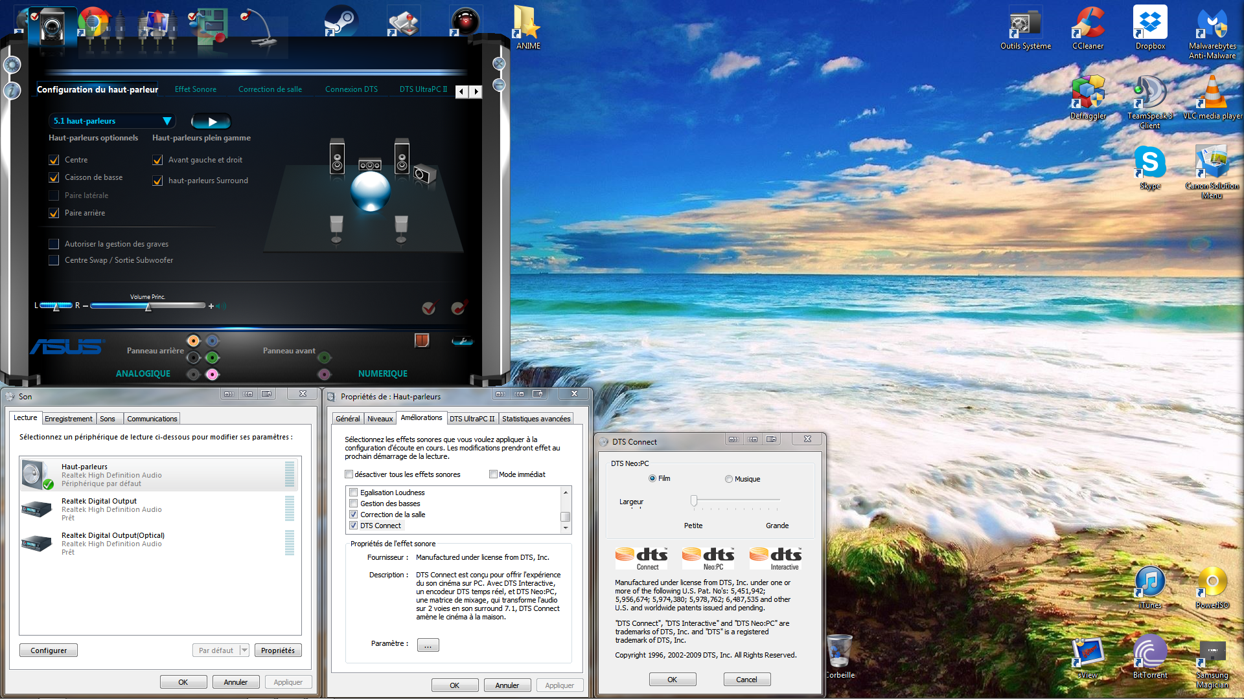Expand the Par défaut dropdown arrow
This screenshot has width=1244, height=699.
(244, 650)
